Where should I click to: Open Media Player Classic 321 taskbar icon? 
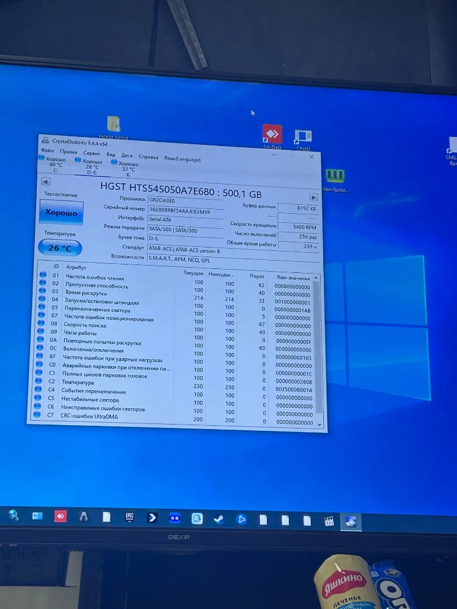(329, 521)
